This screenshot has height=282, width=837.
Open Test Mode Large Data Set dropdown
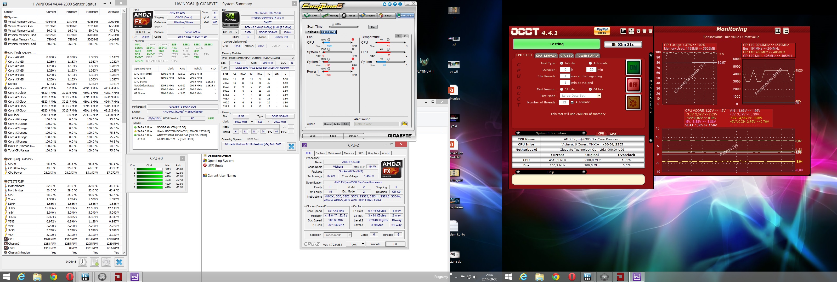pyautogui.click(x=599, y=96)
